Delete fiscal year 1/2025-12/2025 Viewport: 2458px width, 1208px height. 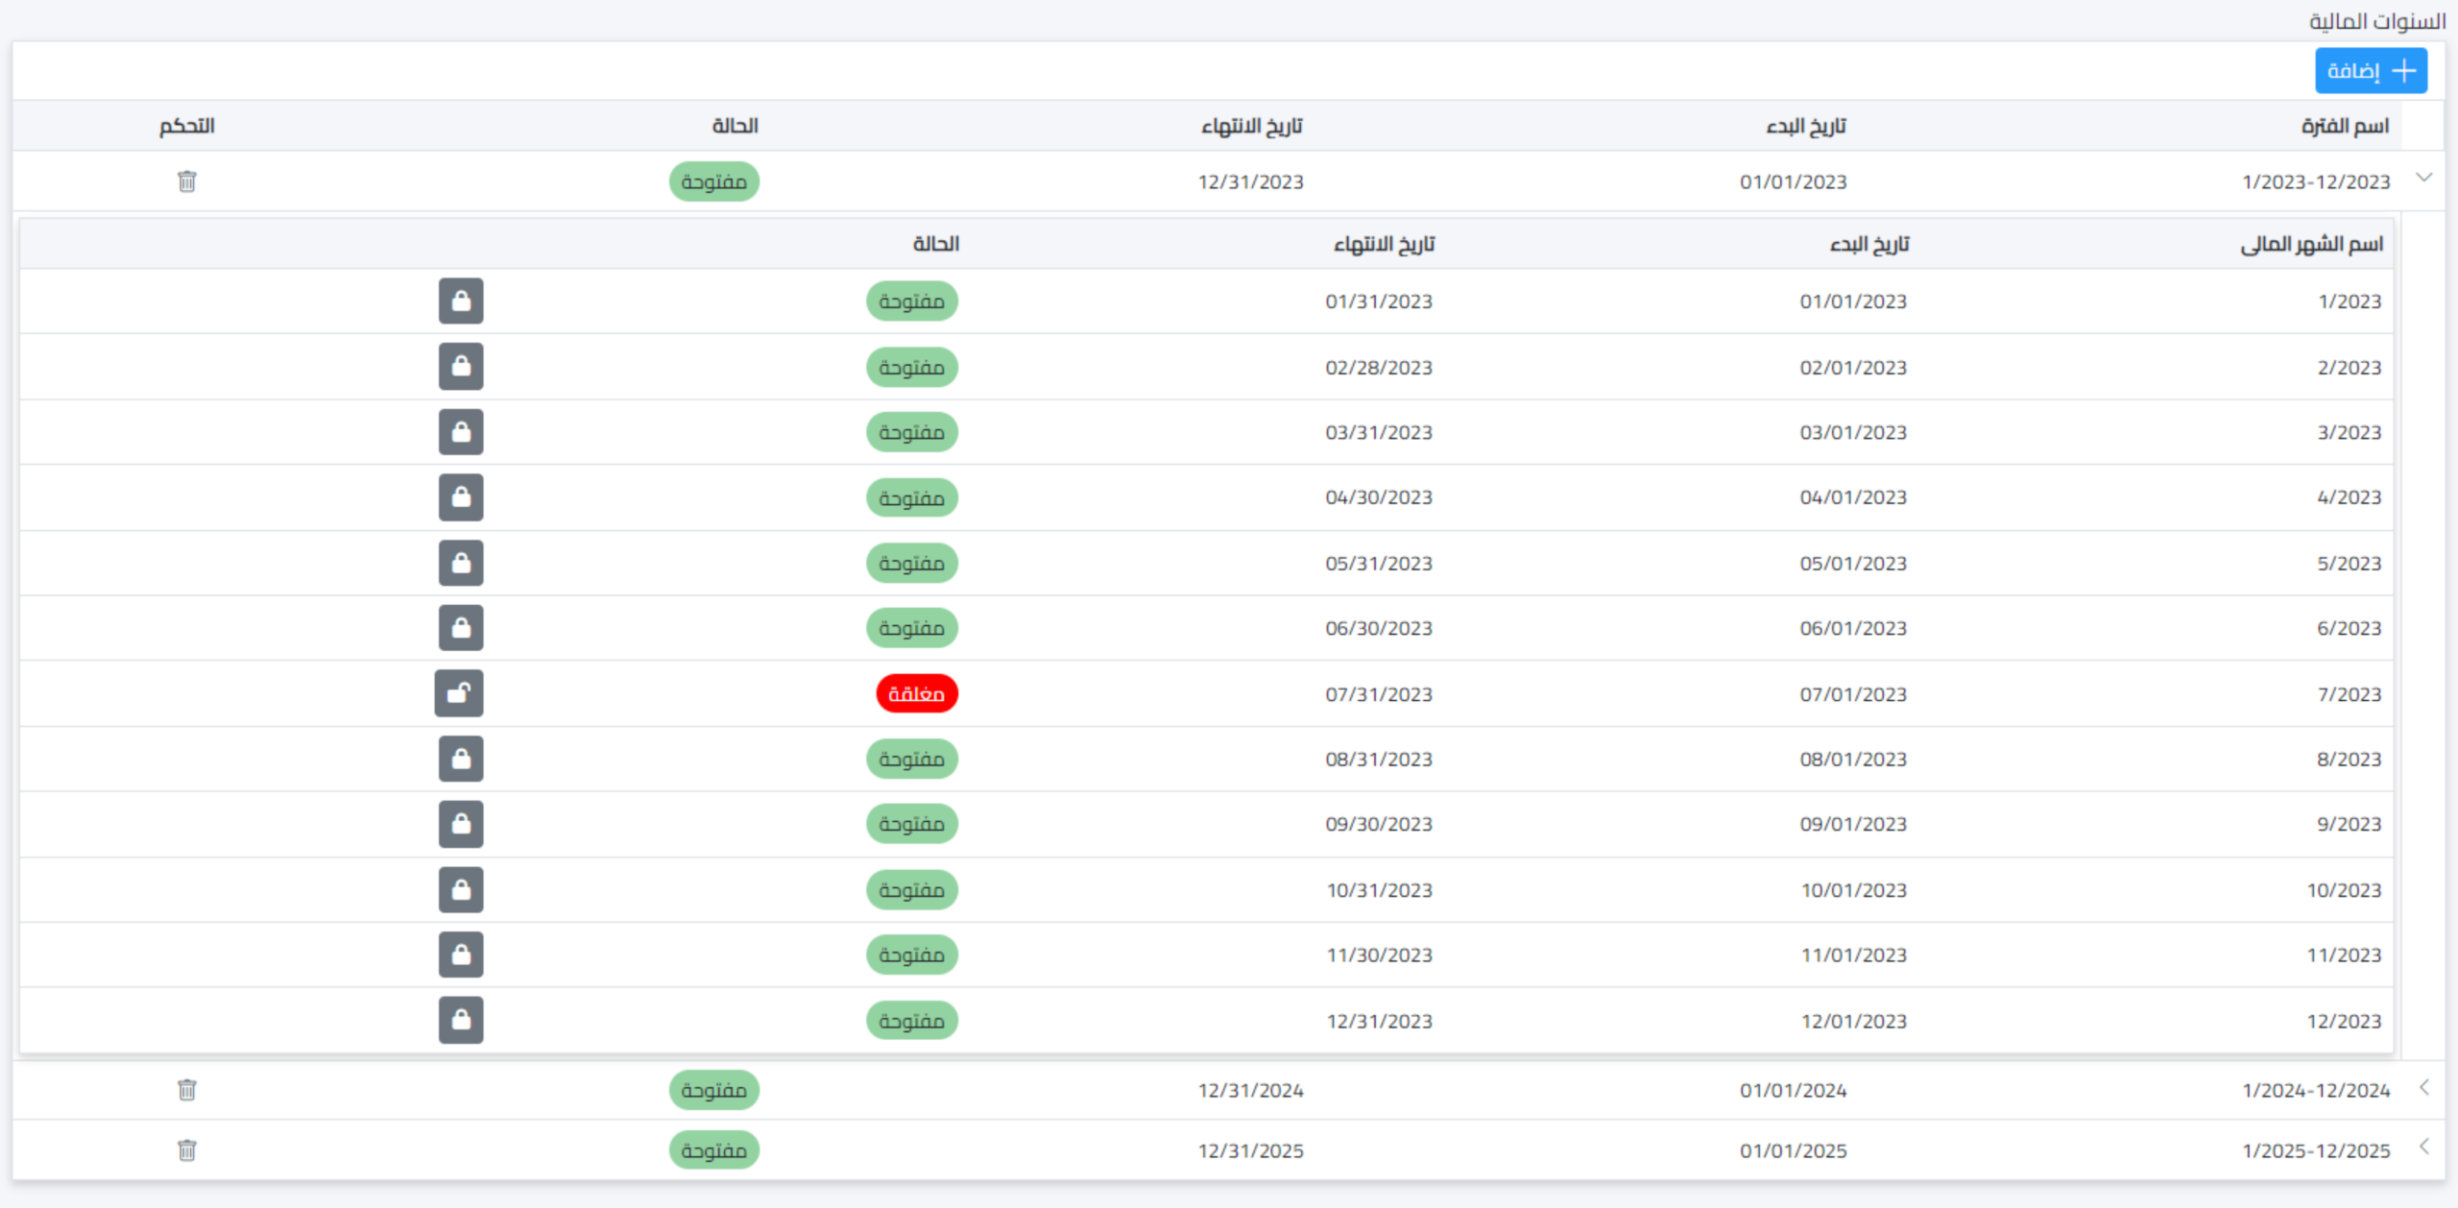(185, 1149)
